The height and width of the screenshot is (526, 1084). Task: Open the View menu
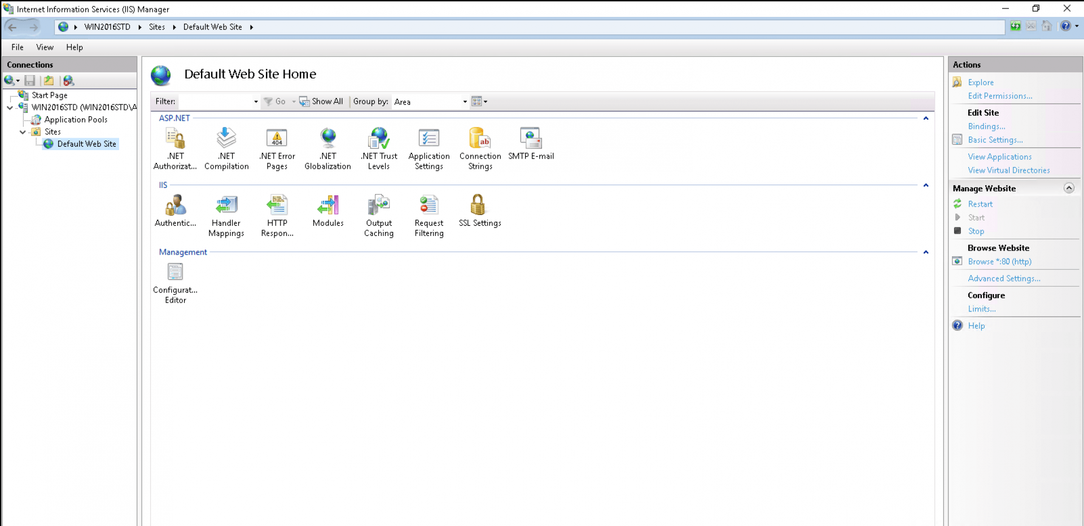pyautogui.click(x=45, y=47)
